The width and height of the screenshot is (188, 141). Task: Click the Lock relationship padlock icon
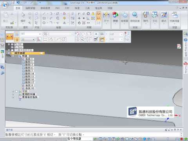[93, 14]
